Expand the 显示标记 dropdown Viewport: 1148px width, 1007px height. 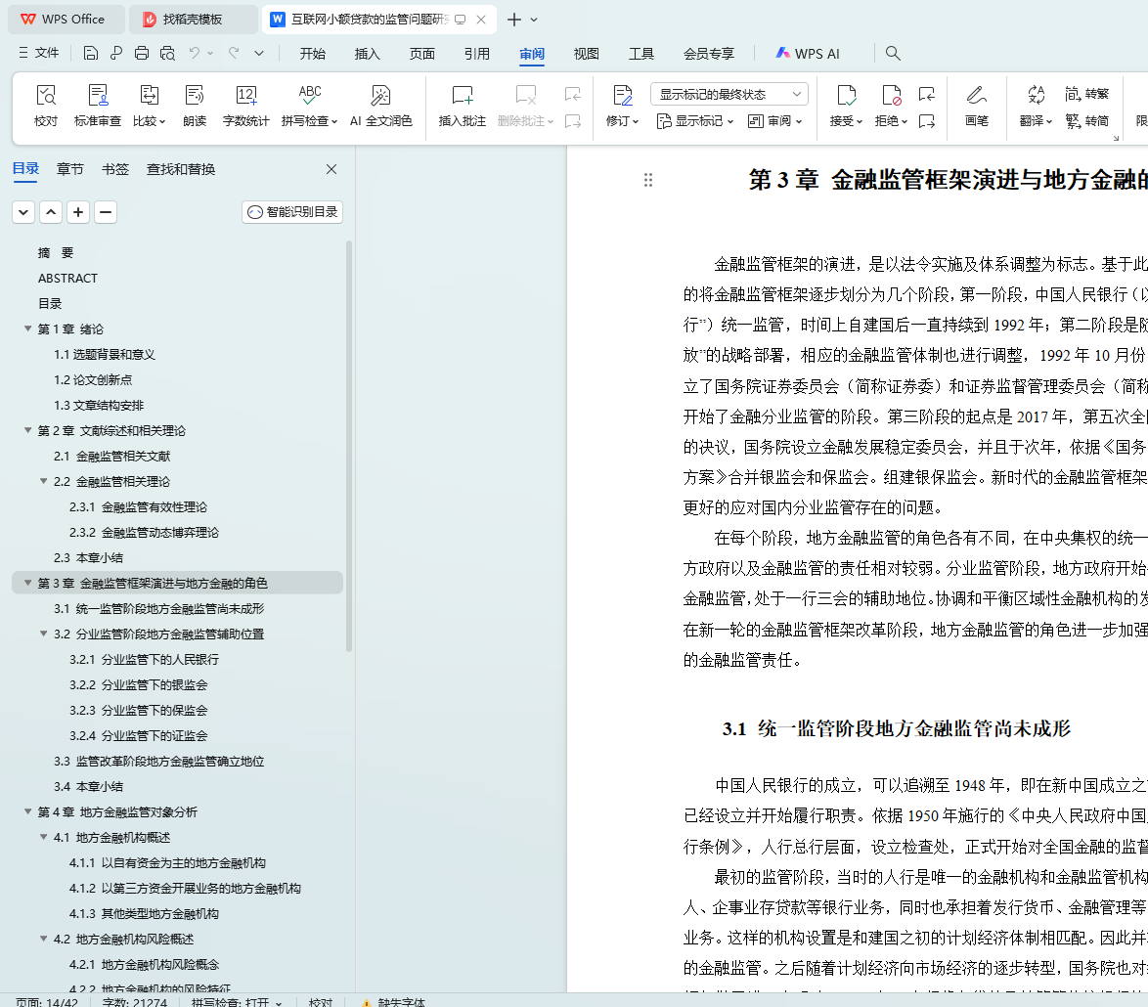coord(695,121)
